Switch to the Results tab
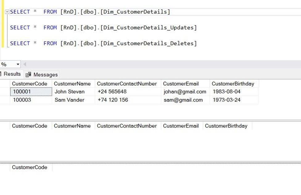Screen dimensions: 301x195 point(12,74)
